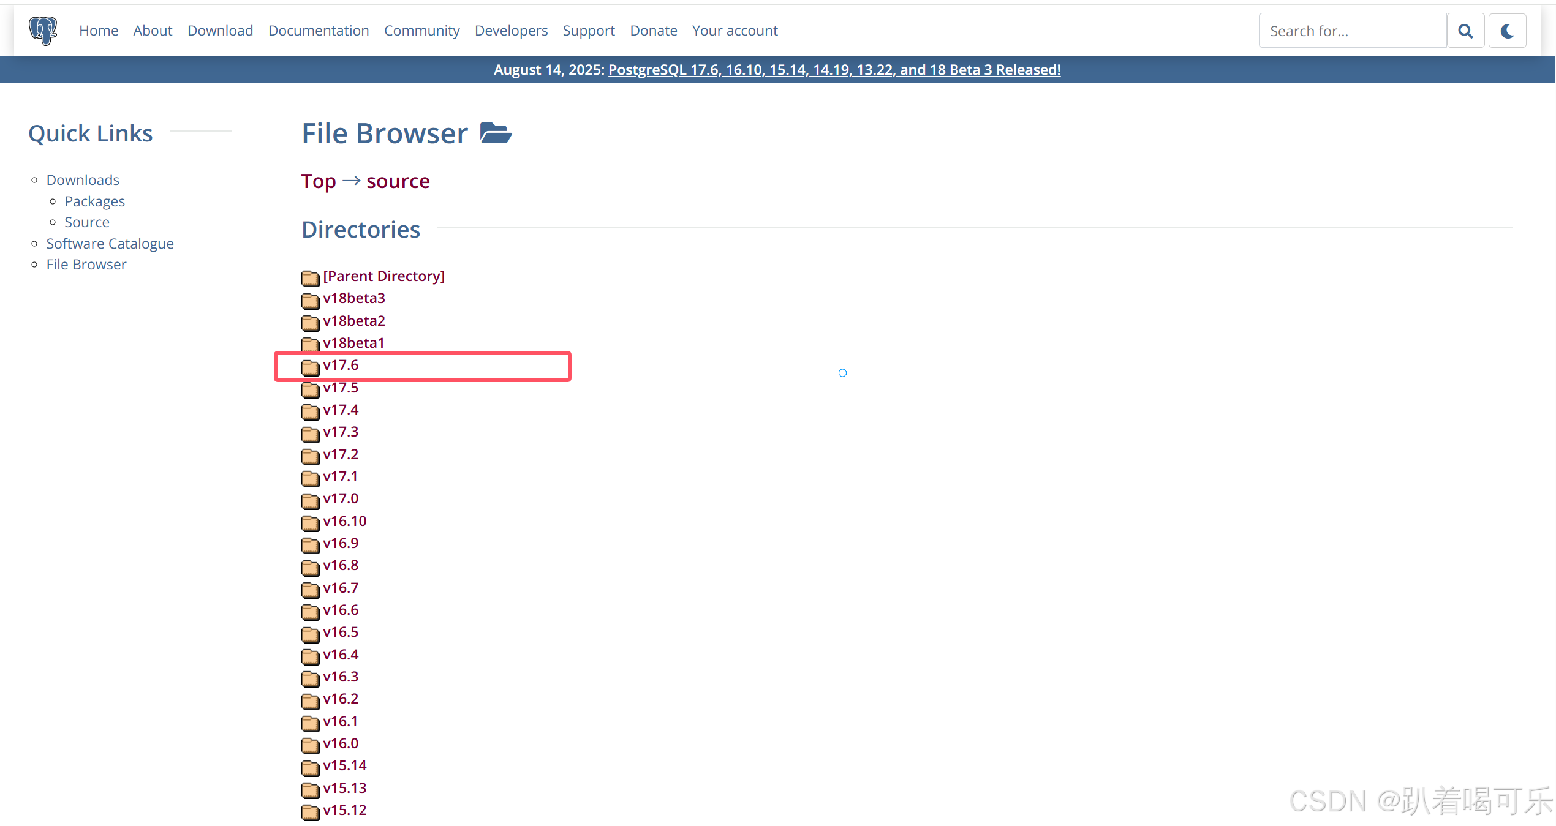Image resolution: width=1556 pixels, height=826 pixels.
Task: Open the v17.0 directory link
Action: tap(341, 498)
